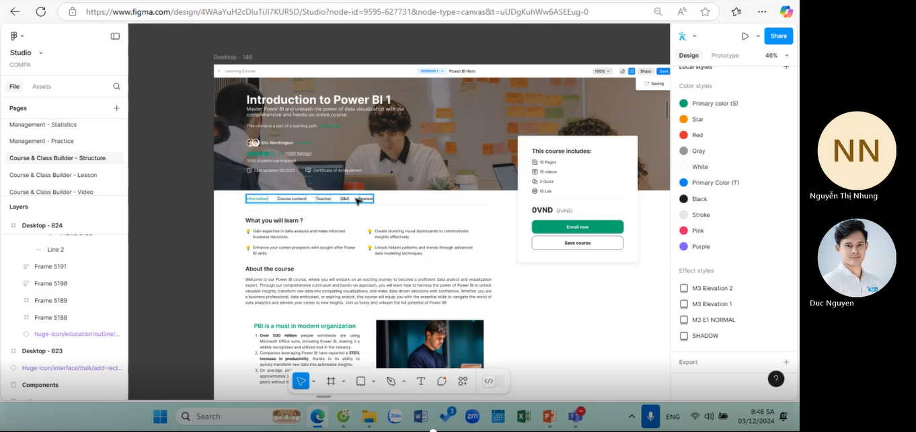This screenshot has width=916, height=432.
Task: Open Move tool options dropdown
Action: click(x=313, y=382)
